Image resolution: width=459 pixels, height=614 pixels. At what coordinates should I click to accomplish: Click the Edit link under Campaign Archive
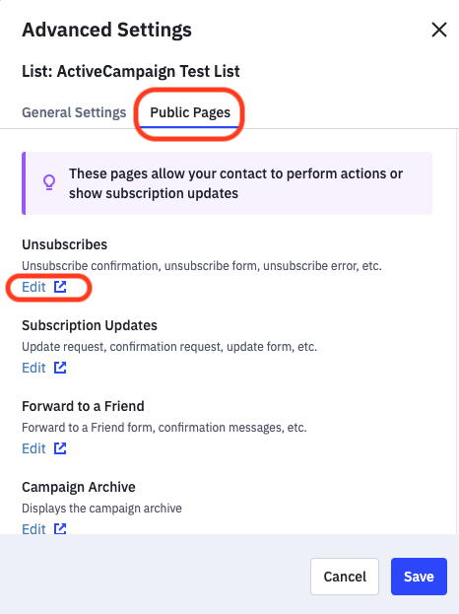pyautogui.click(x=33, y=528)
